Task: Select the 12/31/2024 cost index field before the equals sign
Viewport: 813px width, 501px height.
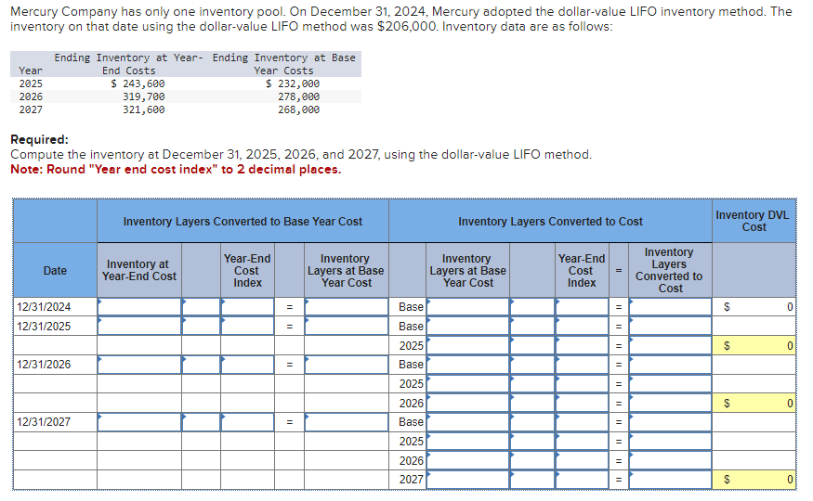Action: 247,307
